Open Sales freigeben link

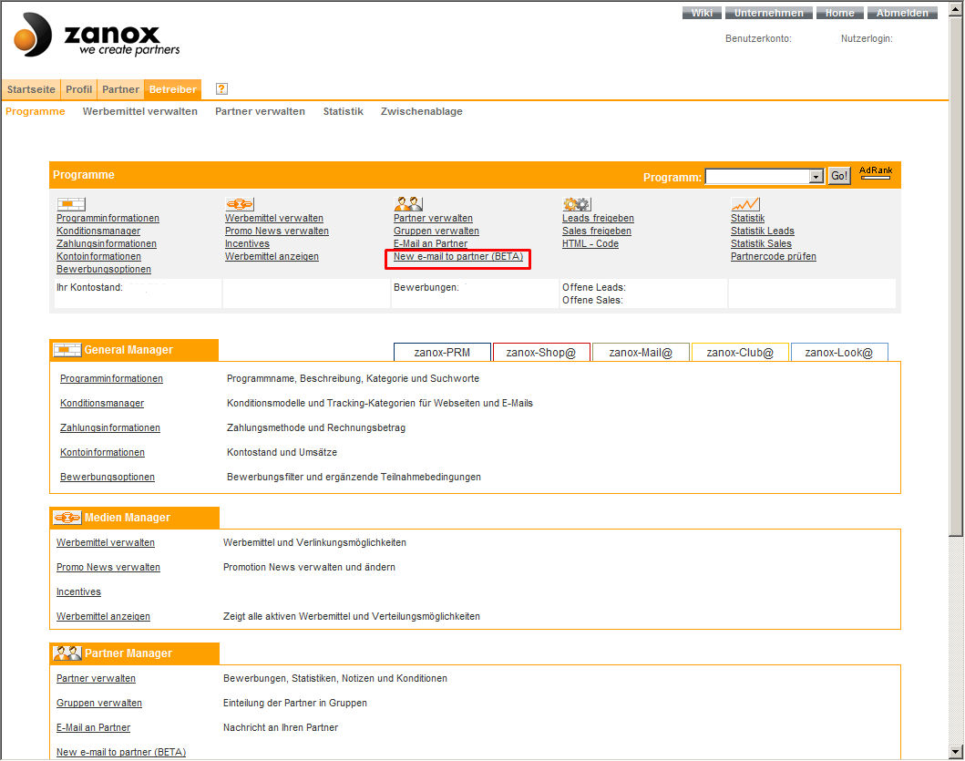(597, 231)
